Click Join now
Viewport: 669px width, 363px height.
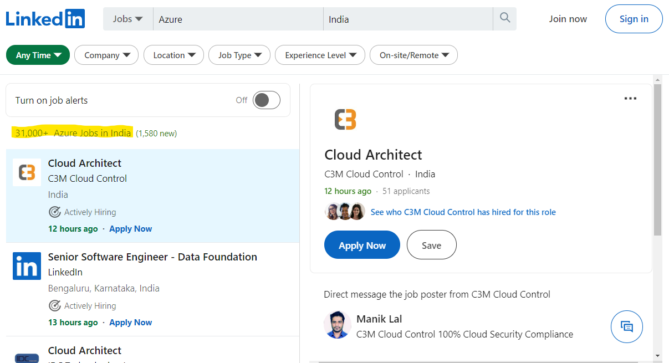tap(568, 19)
